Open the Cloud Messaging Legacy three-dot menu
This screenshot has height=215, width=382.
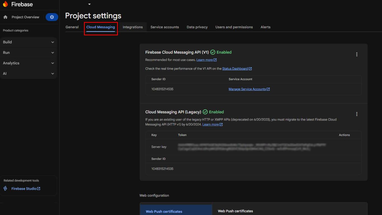coord(357,114)
